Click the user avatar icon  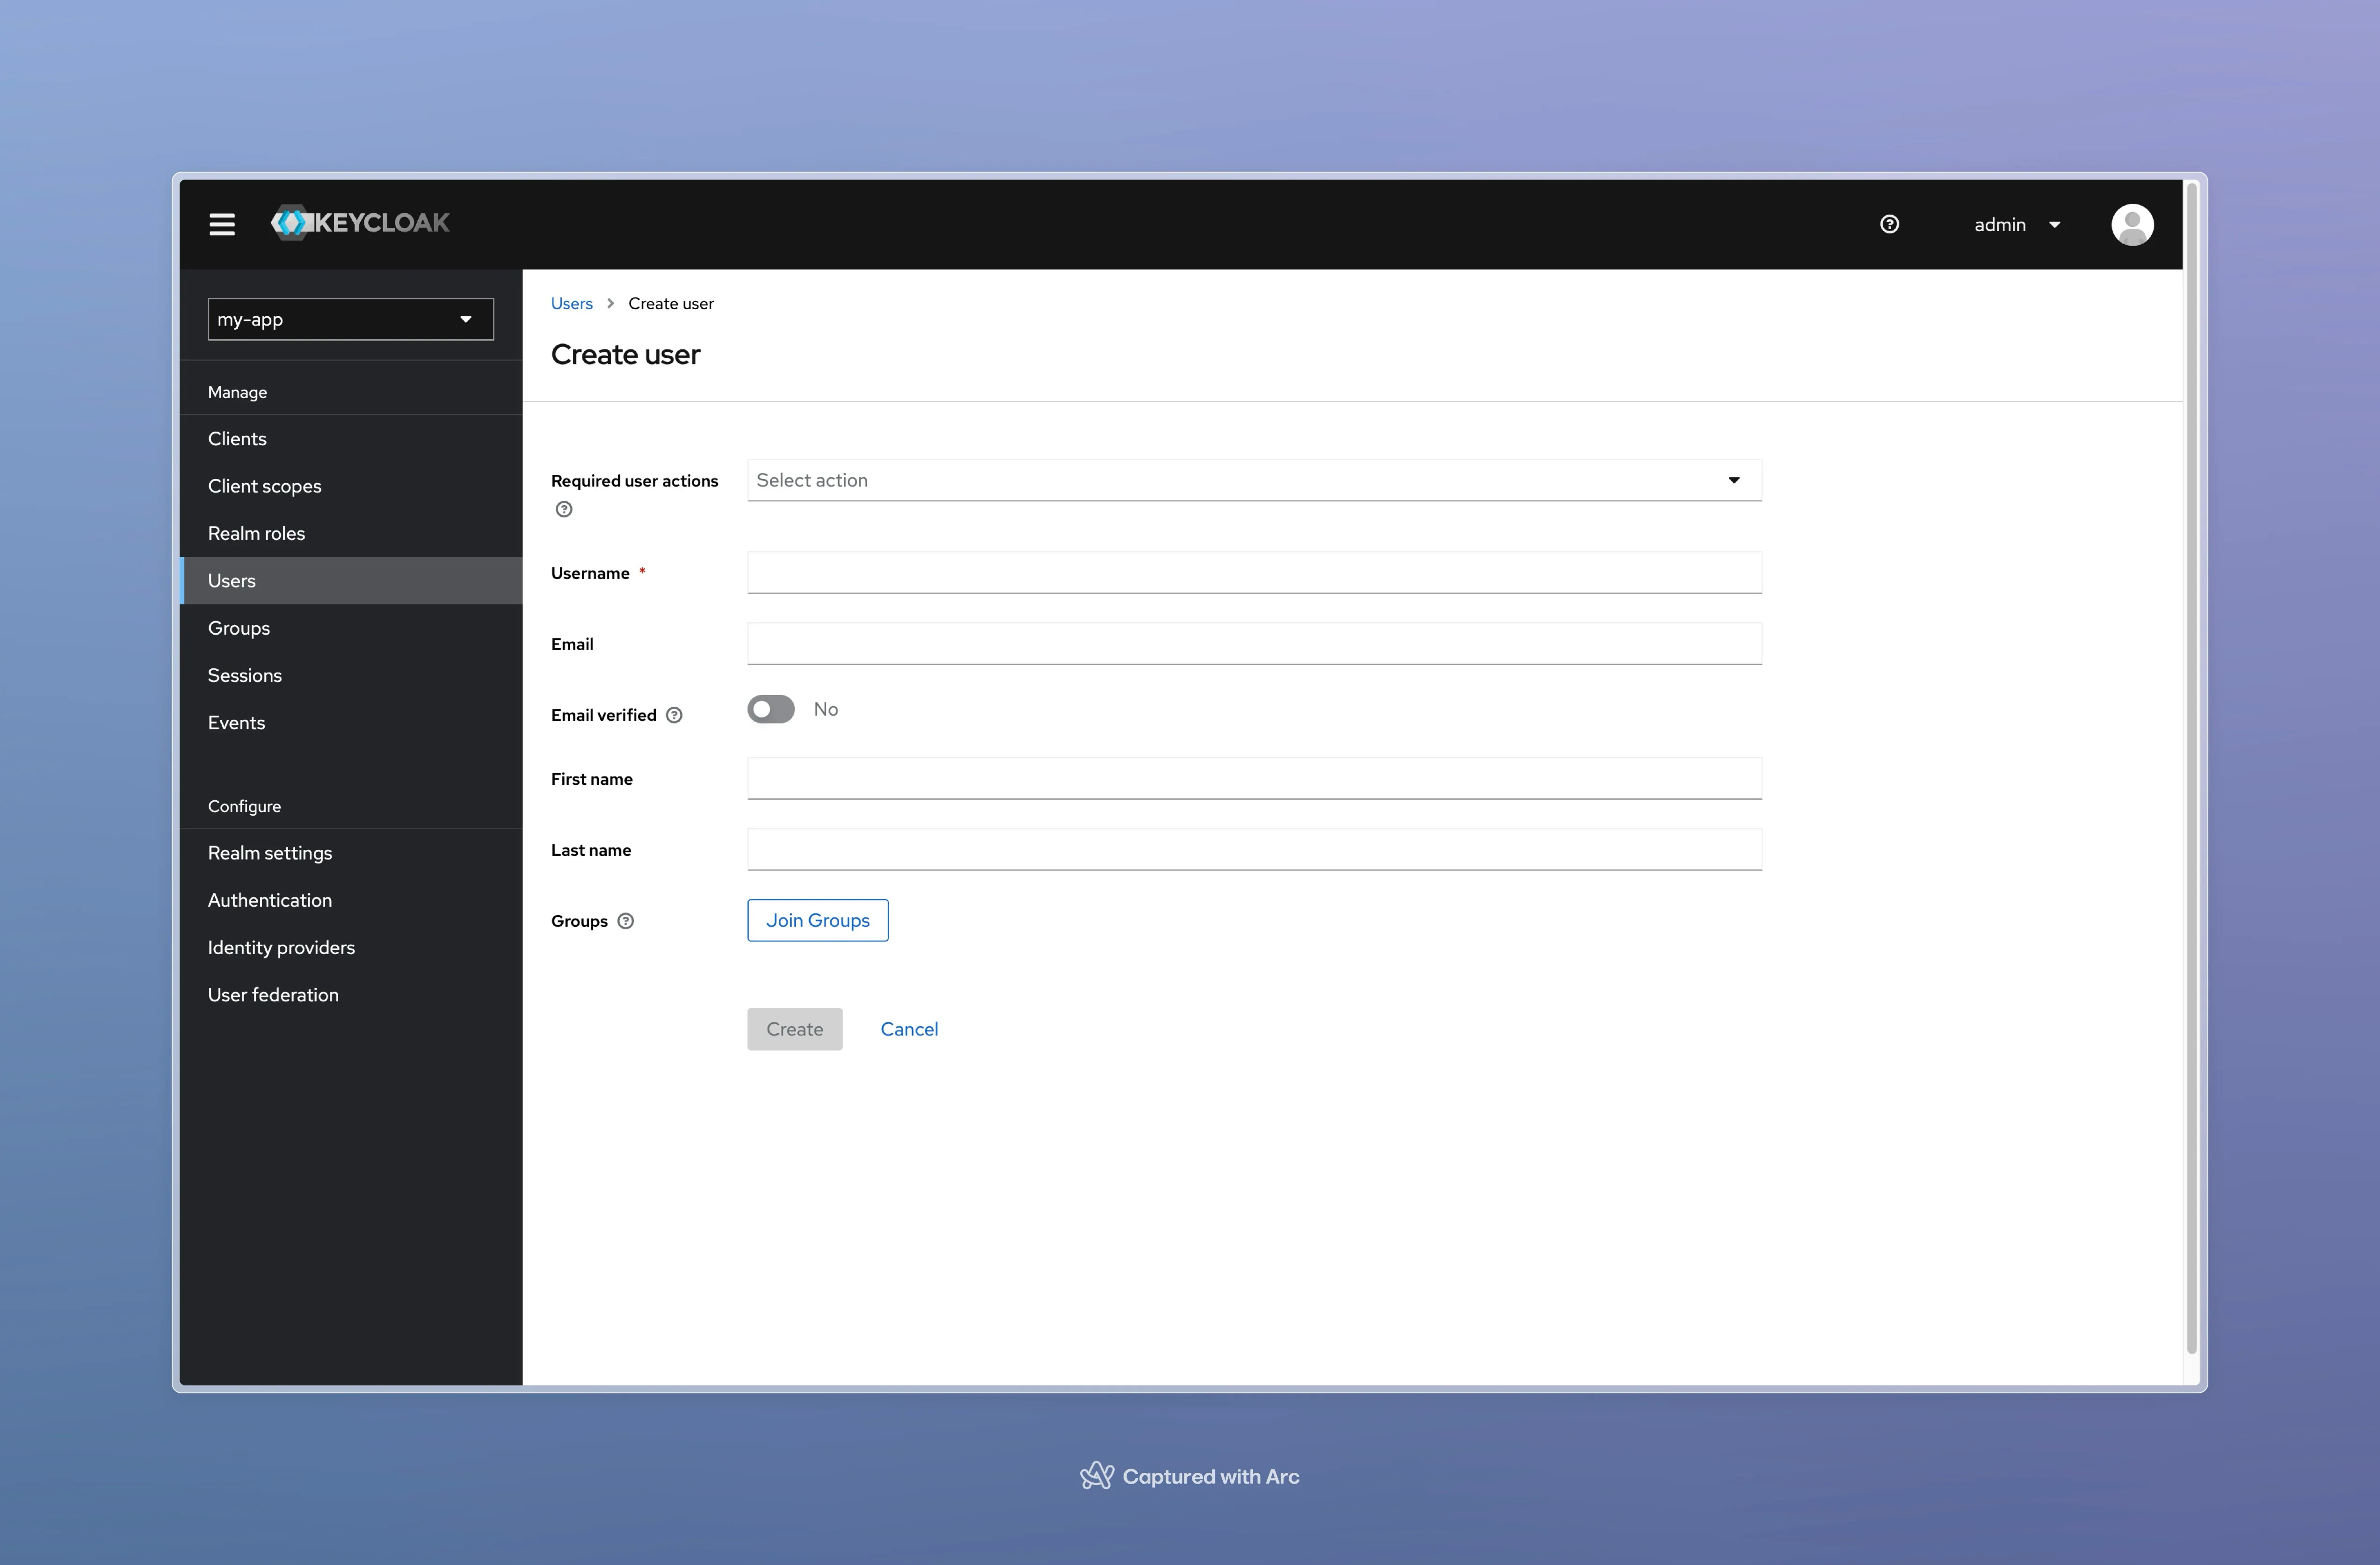(2133, 224)
